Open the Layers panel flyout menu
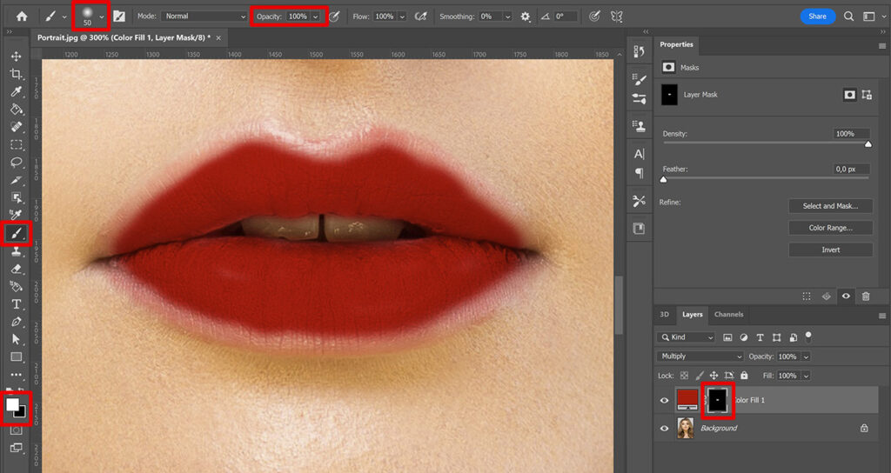891x473 pixels. click(882, 315)
